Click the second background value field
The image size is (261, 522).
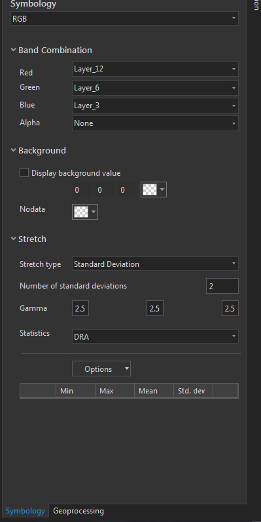(104, 190)
